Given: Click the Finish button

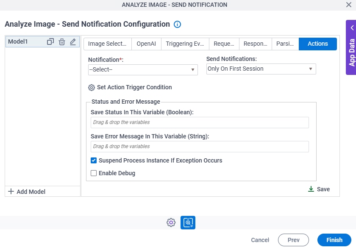Looking at the screenshot, I should pyautogui.click(x=334, y=240).
